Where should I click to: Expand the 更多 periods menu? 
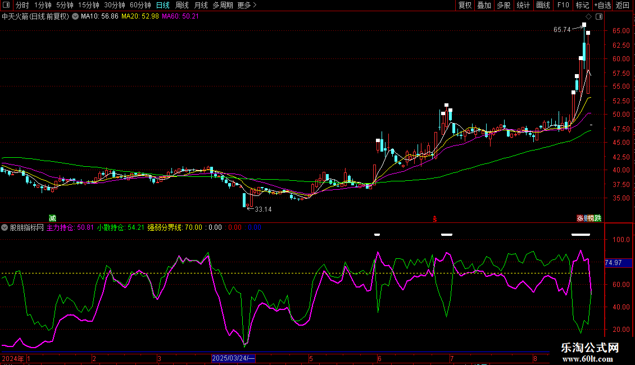click(247, 5)
